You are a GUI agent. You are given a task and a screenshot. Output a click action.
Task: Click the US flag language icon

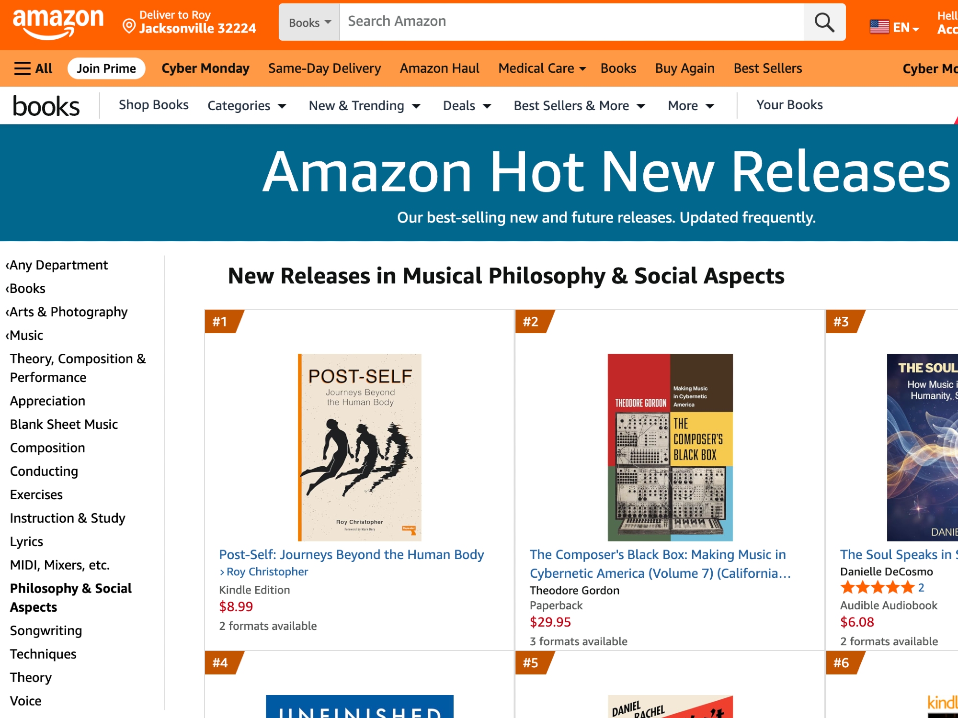[x=879, y=27]
